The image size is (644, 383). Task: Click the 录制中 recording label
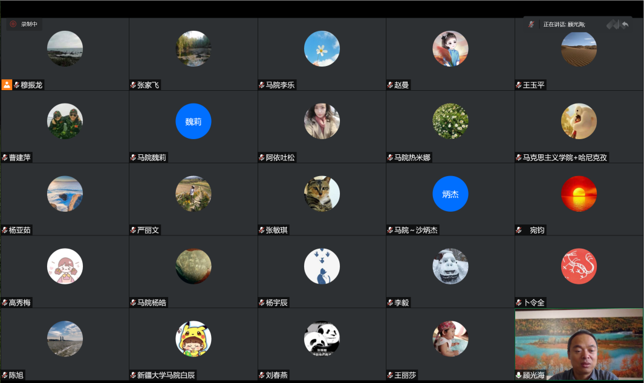coord(29,24)
